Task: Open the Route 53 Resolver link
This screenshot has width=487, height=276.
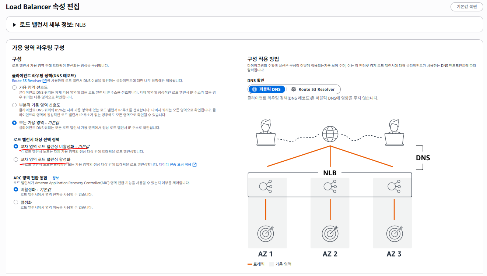Action: click(29, 80)
